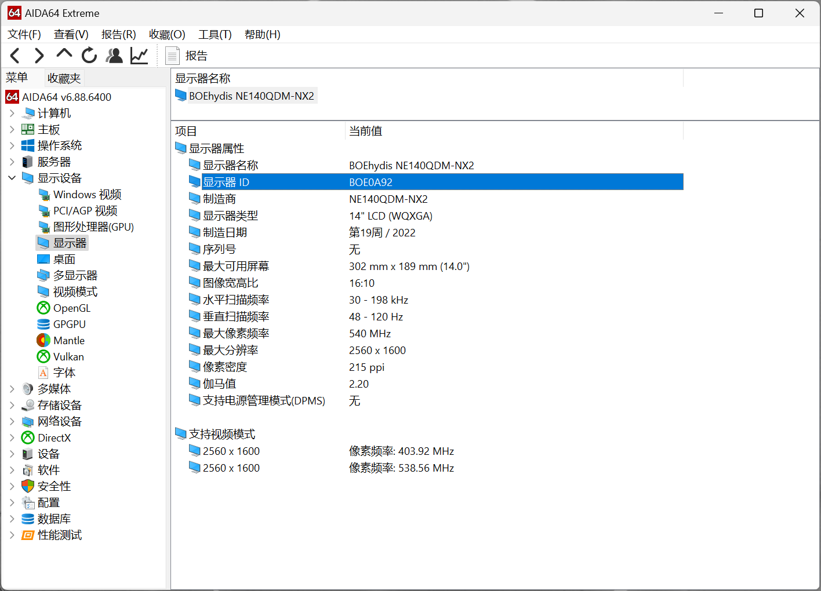The image size is (821, 591).
Task: Click the DirectX Xbox icon
Action: point(28,437)
